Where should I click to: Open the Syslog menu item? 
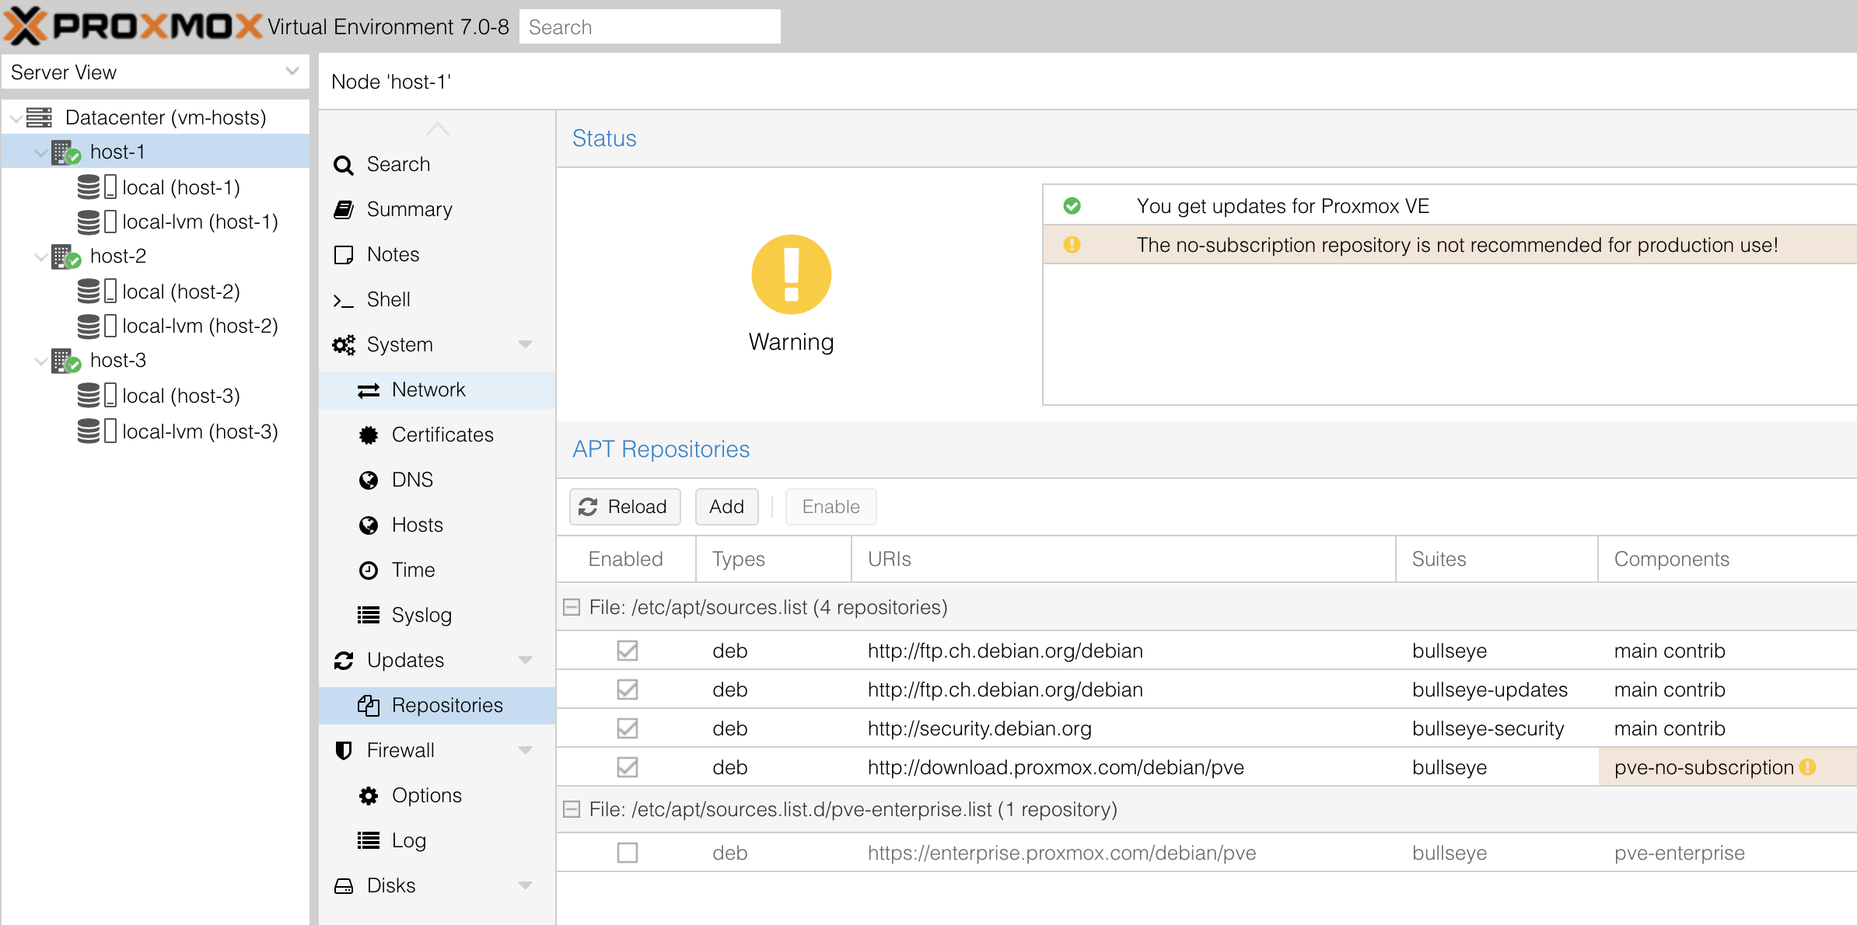coord(437,616)
